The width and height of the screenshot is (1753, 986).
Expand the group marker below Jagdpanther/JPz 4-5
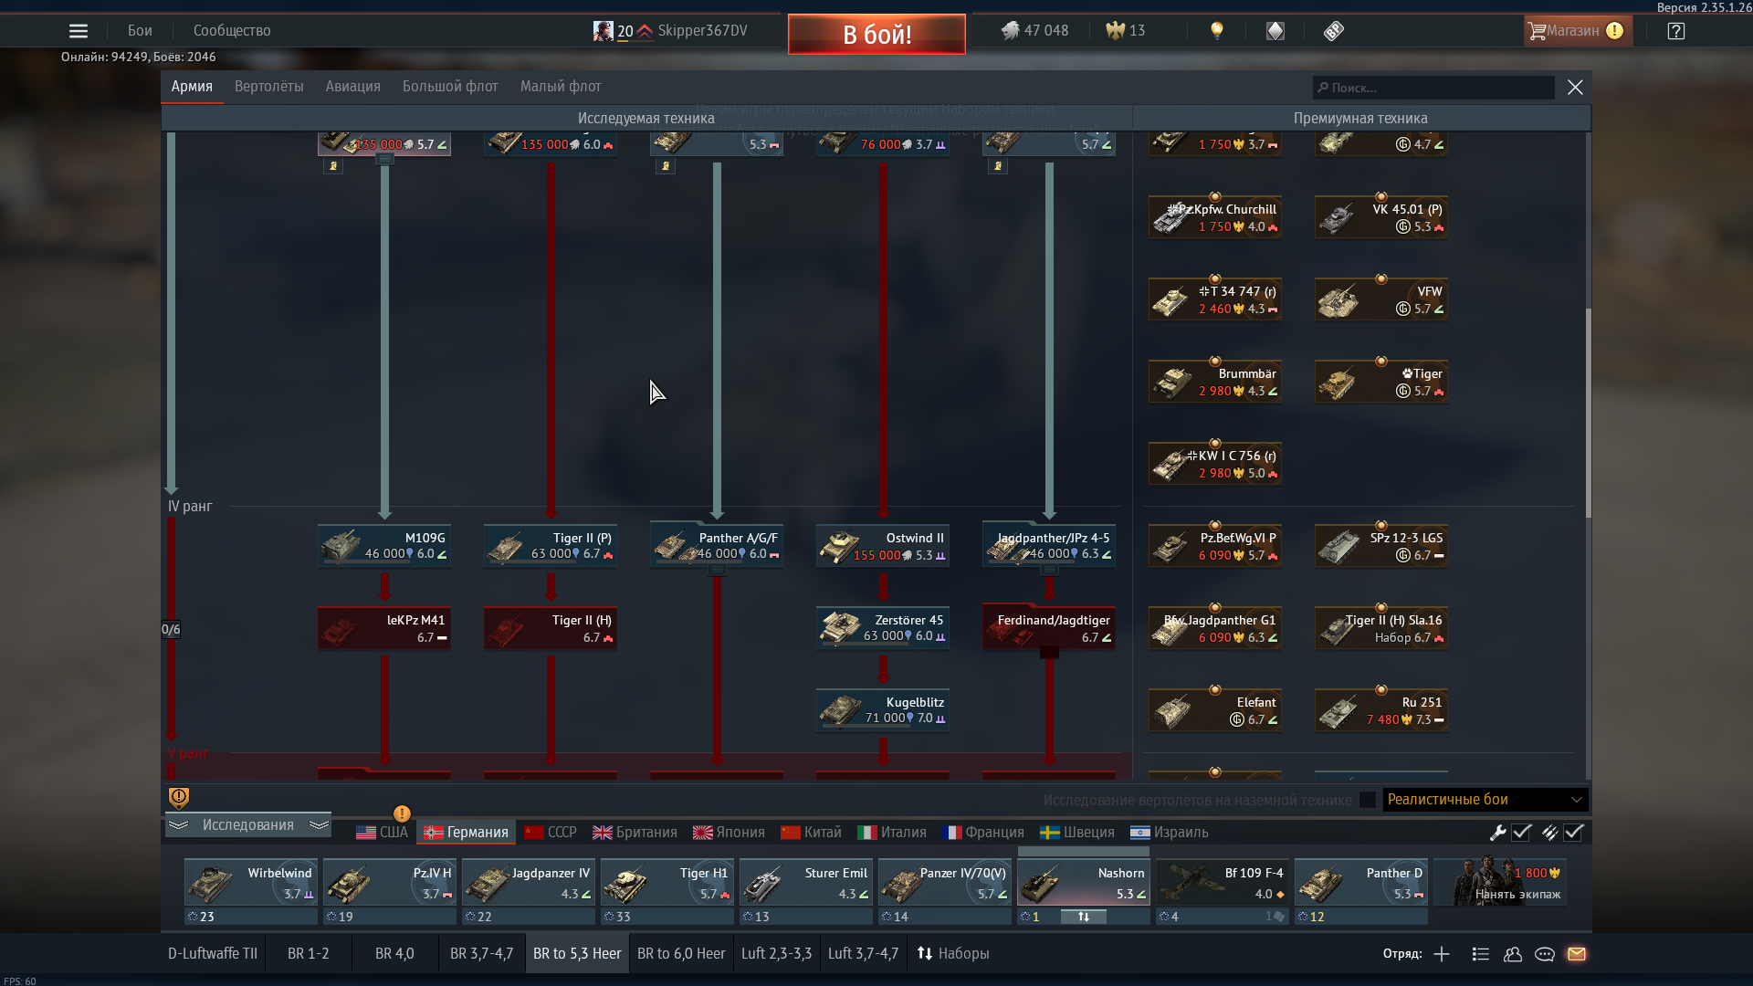[1050, 571]
